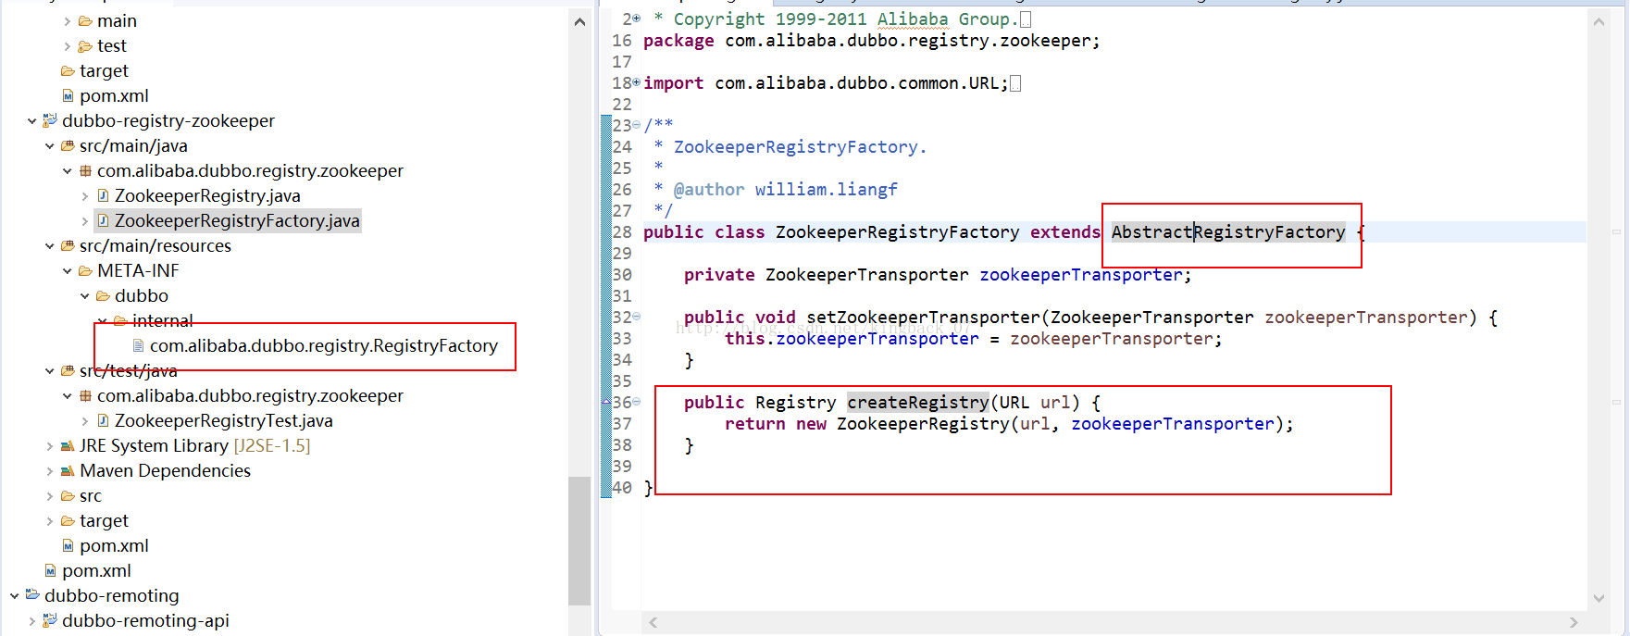Click the editor scroll-down arrow
Image resolution: width=1630 pixels, height=636 pixels.
pos(1599,599)
